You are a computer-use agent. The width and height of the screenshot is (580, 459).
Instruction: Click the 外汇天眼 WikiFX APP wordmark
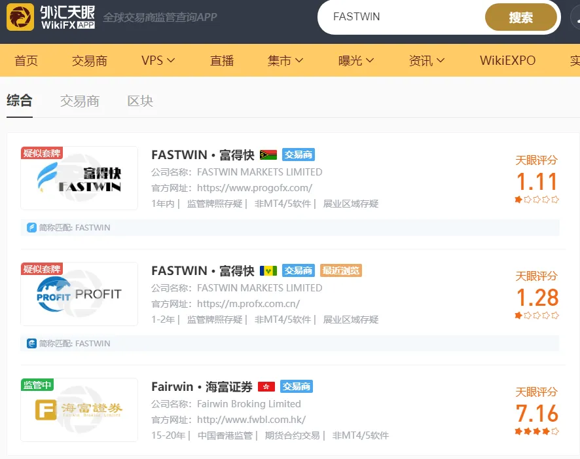(x=67, y=17)
